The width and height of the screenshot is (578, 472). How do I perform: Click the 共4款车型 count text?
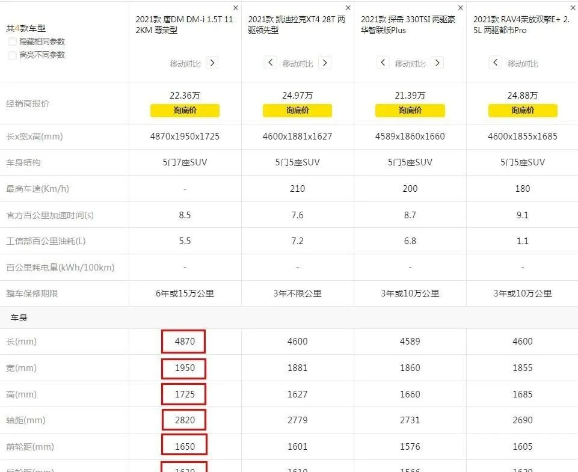[26, 28]
